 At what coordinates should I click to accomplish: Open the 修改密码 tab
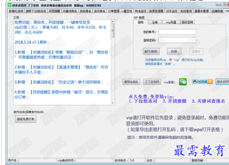point(187,22)
